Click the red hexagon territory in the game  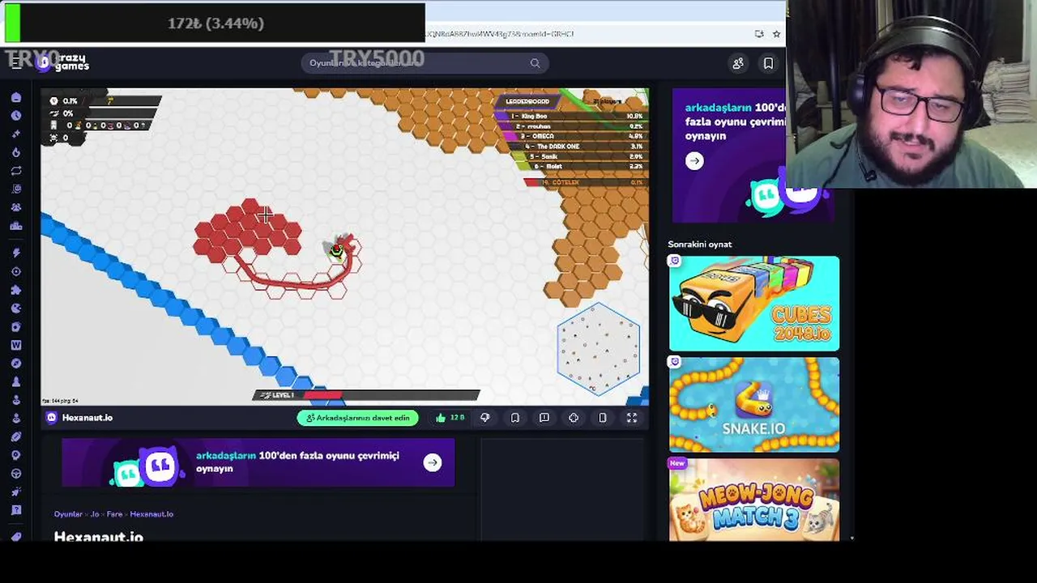248,230
